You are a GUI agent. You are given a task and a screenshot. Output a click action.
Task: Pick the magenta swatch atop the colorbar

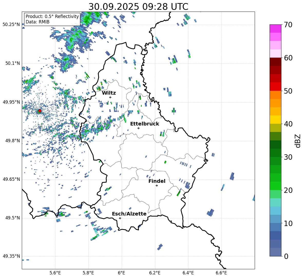coord(275,29)
